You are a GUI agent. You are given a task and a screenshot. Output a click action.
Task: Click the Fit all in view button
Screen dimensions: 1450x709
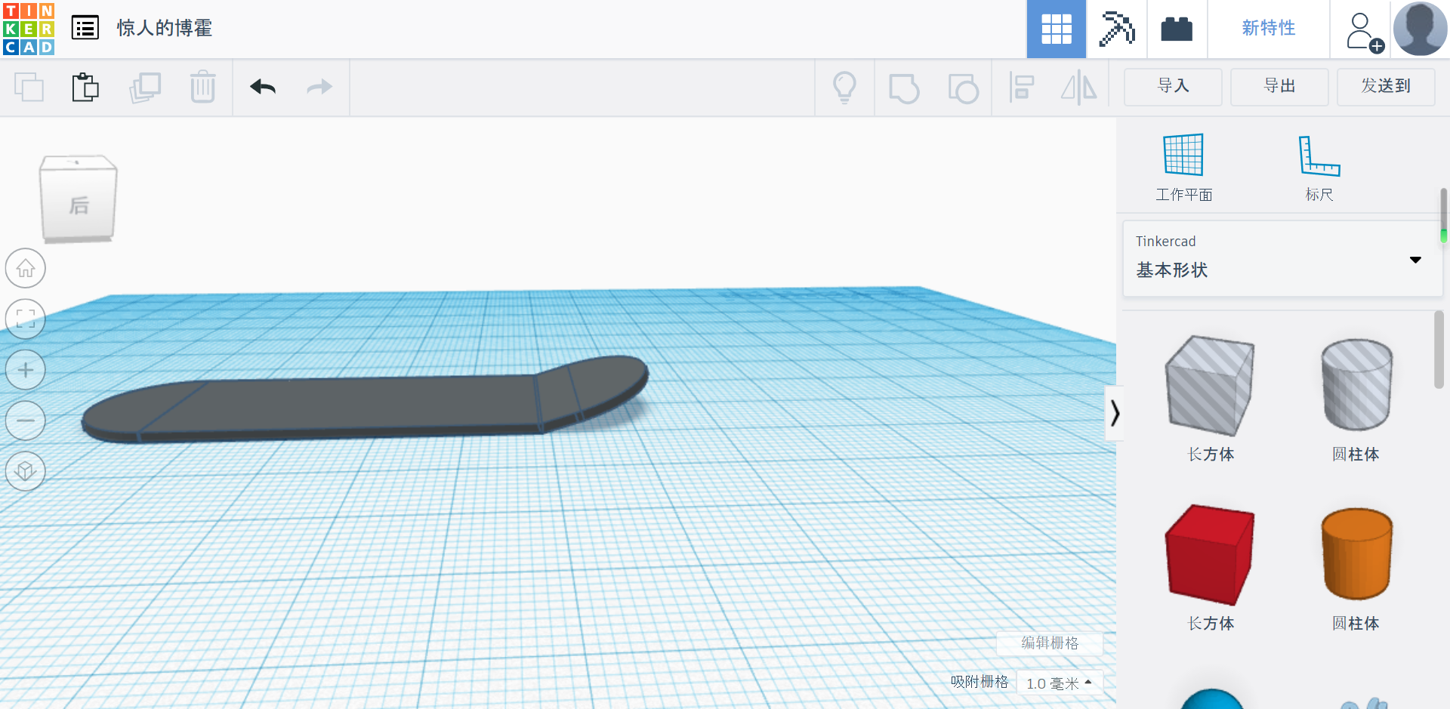click(x=26, y=319)
